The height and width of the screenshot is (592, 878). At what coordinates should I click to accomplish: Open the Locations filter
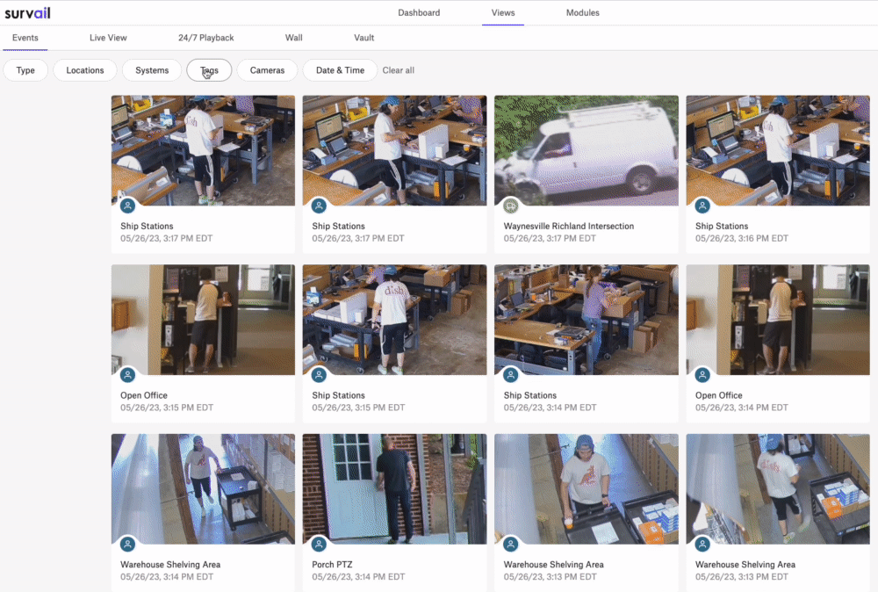85,70
